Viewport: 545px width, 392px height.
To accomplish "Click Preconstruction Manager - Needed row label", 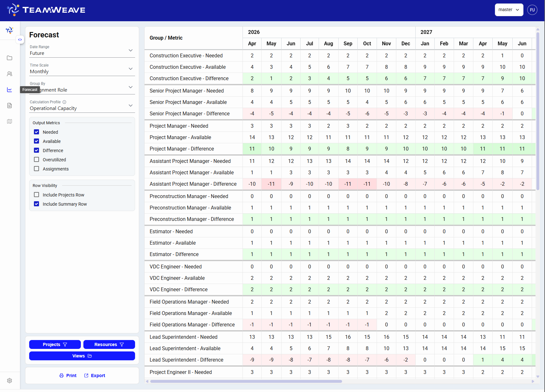I will coord(189,196).
